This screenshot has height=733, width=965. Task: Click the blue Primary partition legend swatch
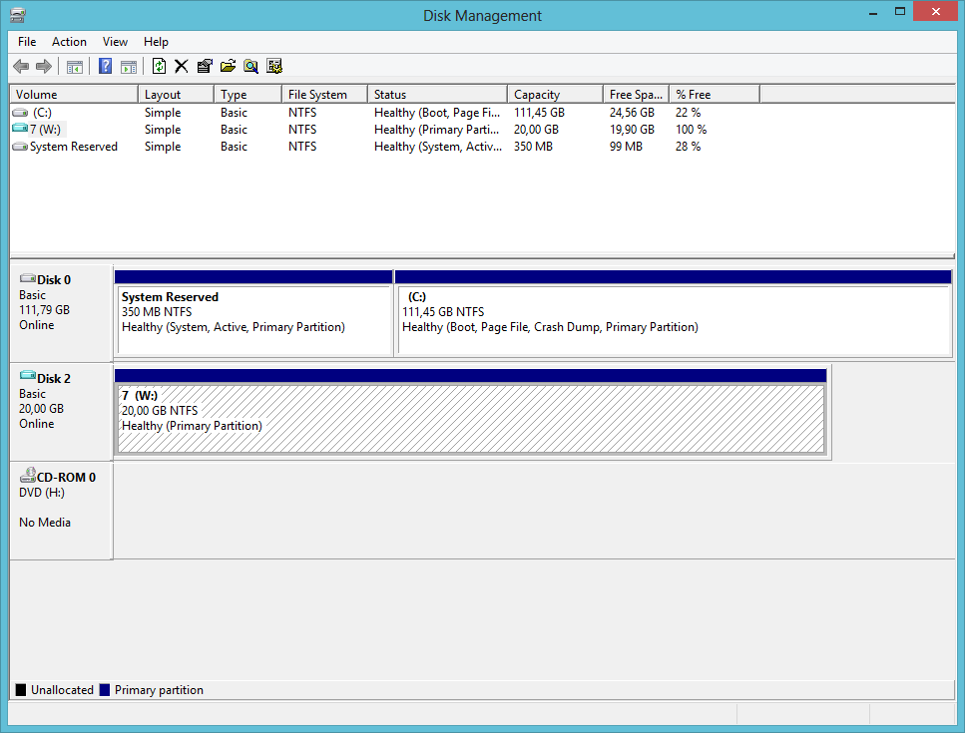[105, 690]
